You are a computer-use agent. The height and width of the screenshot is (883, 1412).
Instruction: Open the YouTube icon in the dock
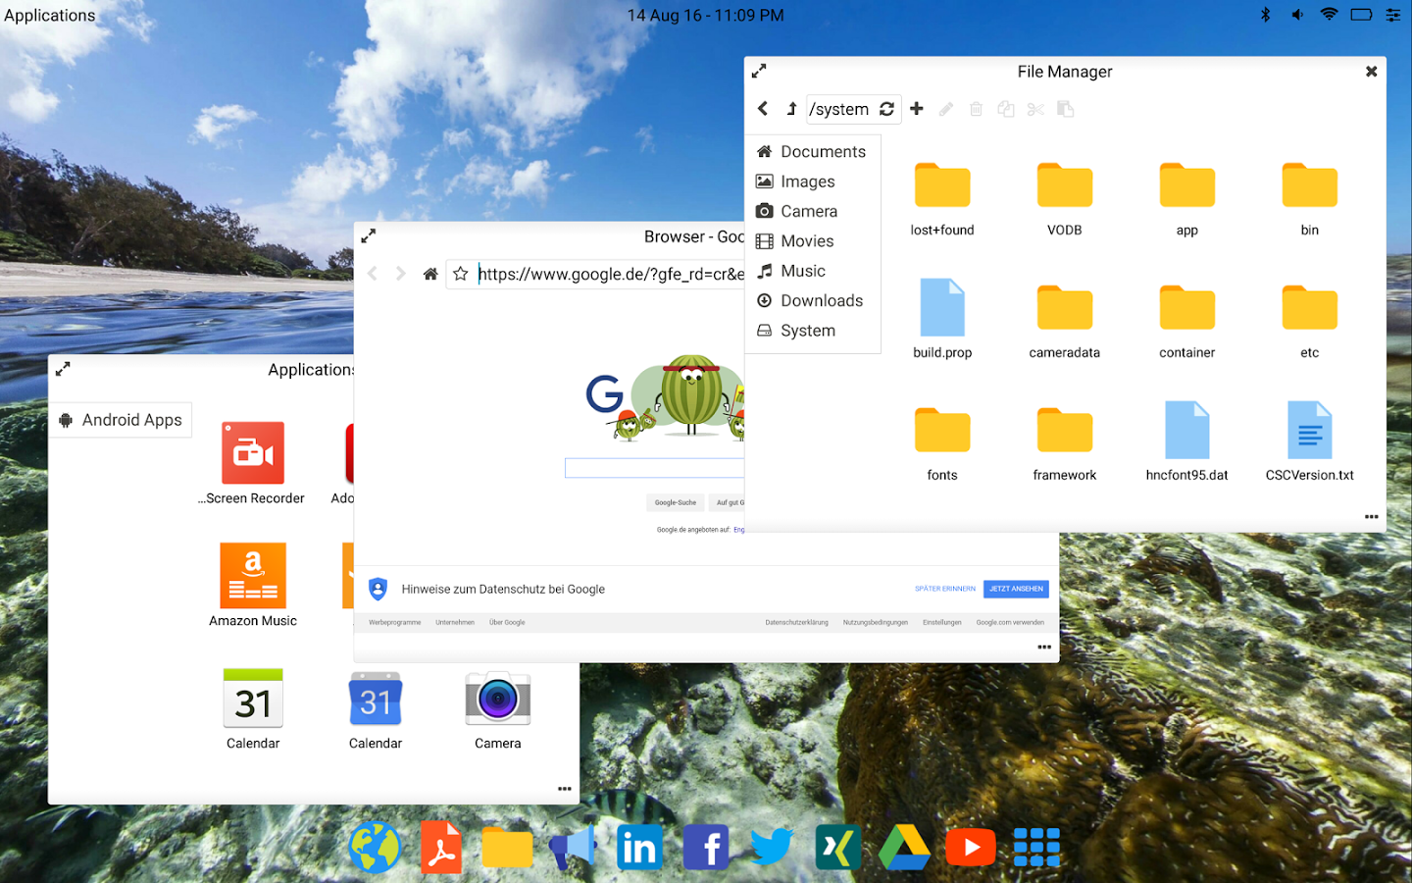pos(970,848)
